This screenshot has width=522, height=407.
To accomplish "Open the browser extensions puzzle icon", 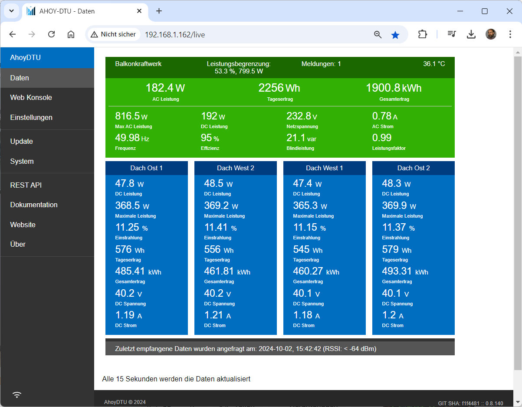I will (x=422, y=35).
